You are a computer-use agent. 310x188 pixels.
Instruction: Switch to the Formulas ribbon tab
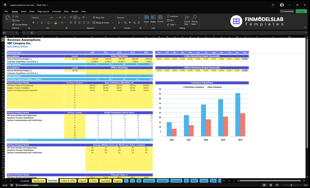(57, 11)
